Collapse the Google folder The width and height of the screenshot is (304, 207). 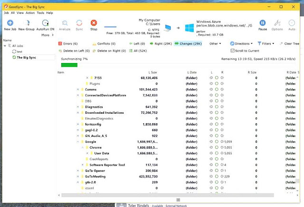pyautogui.click(x=78, y=142)
